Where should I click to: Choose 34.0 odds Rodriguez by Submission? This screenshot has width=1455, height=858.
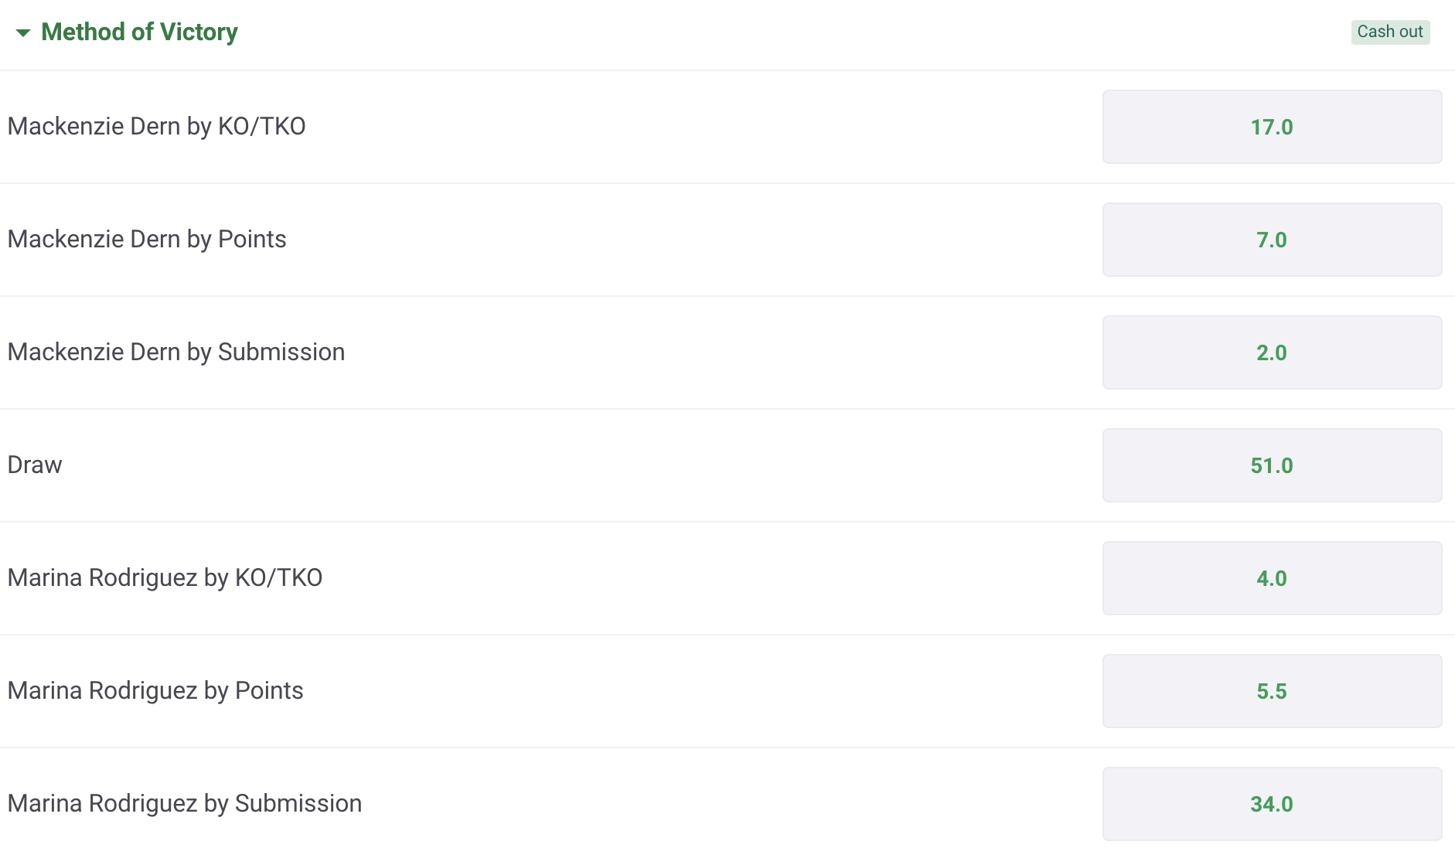click(x=1272, y=804)
